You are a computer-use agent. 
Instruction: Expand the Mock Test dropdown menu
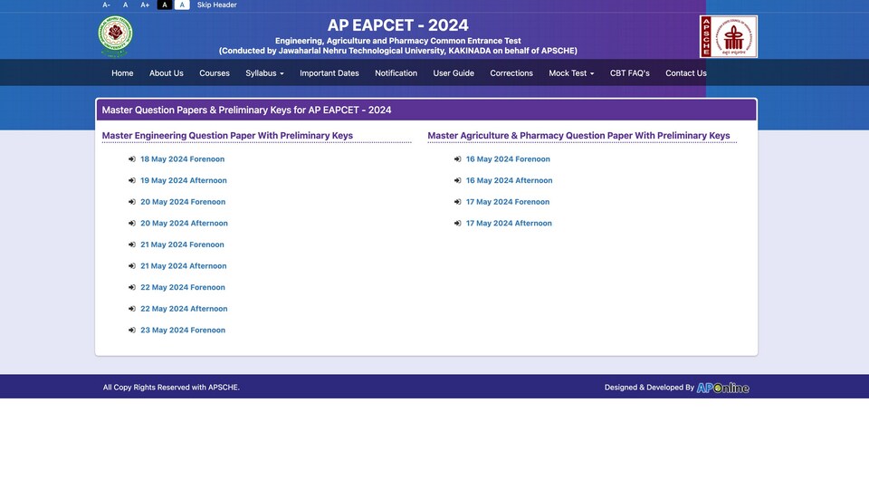point(571,73)
